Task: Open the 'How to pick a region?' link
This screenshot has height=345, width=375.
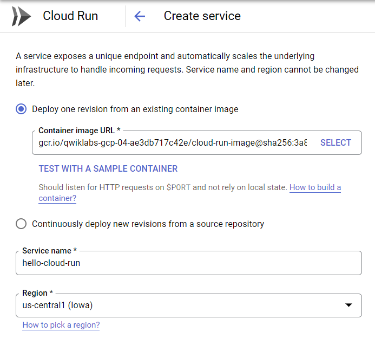Action: click(x=61, y=325)
